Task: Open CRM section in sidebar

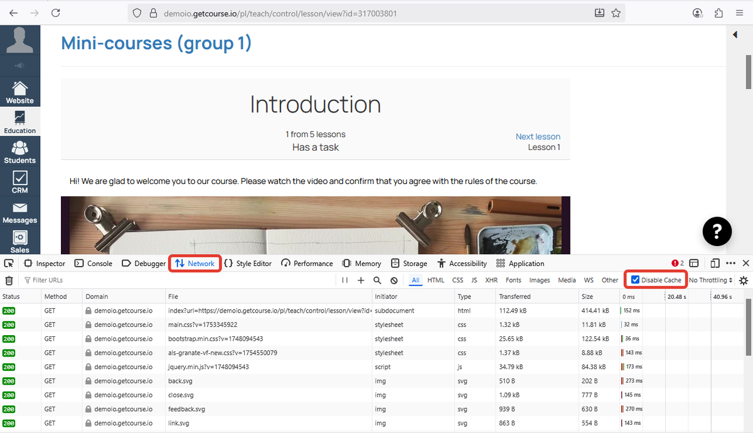Action: (x=20, y=182)
